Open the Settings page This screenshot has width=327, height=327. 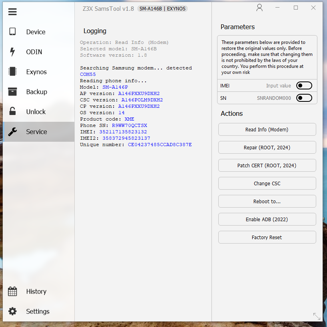coord(39,311)
